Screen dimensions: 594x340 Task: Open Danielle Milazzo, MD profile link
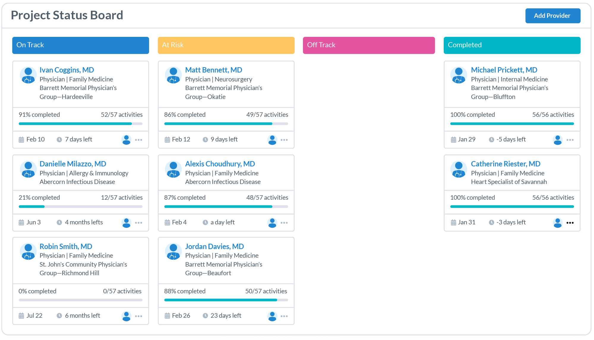pos(73,164)
